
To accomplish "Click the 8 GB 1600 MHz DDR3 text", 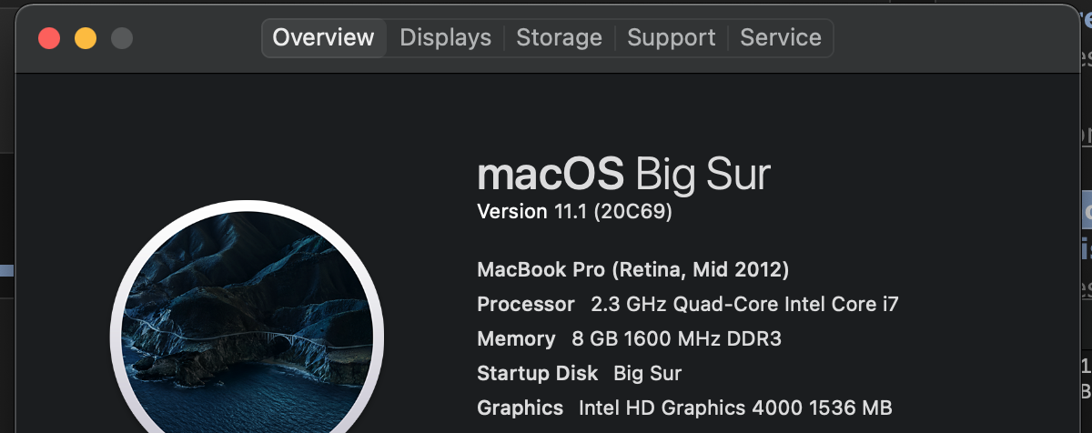I will coord(676,338).
